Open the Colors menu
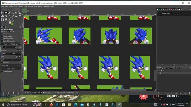Viewport: 191px width, 107px height. (x=30, y=7)
